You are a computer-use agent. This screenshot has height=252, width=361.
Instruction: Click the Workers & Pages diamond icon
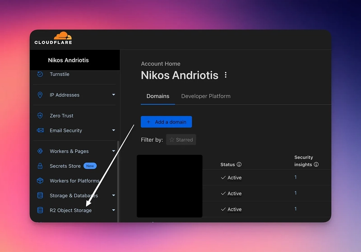[40, 151]
